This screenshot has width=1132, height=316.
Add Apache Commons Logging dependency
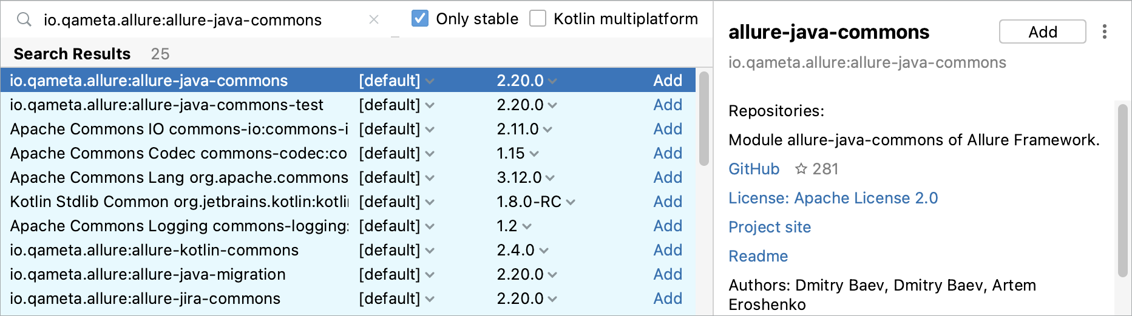click(x=668, y=226)
